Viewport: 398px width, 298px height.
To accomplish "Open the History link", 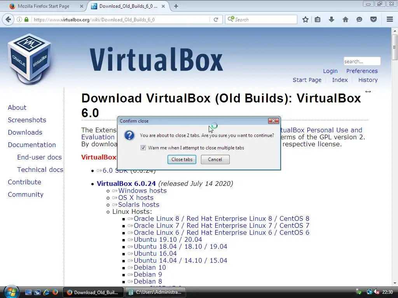I will coord(368,80).
